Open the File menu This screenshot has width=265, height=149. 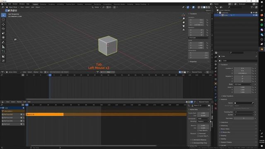[5, 4]
